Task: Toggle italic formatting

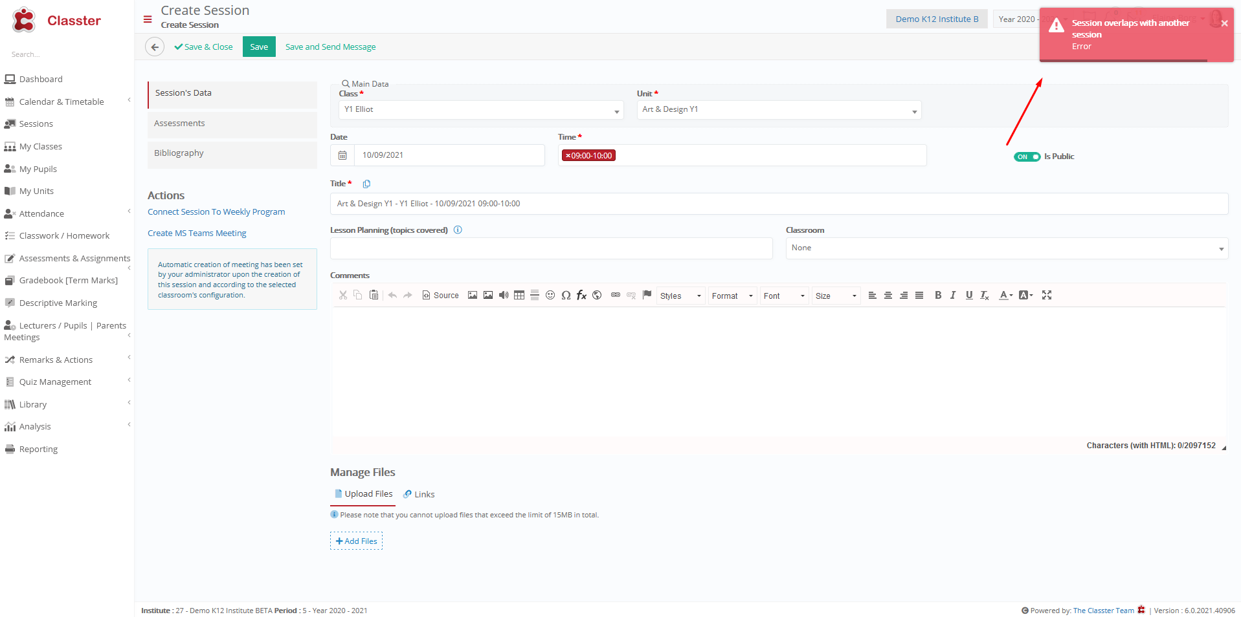Action: coord(953,295)
